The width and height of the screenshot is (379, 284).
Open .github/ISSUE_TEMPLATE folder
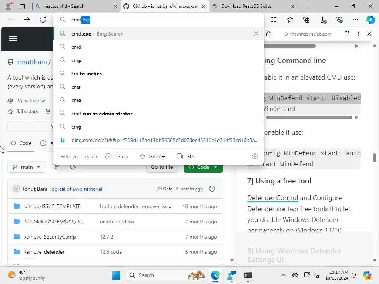[52, 206]
